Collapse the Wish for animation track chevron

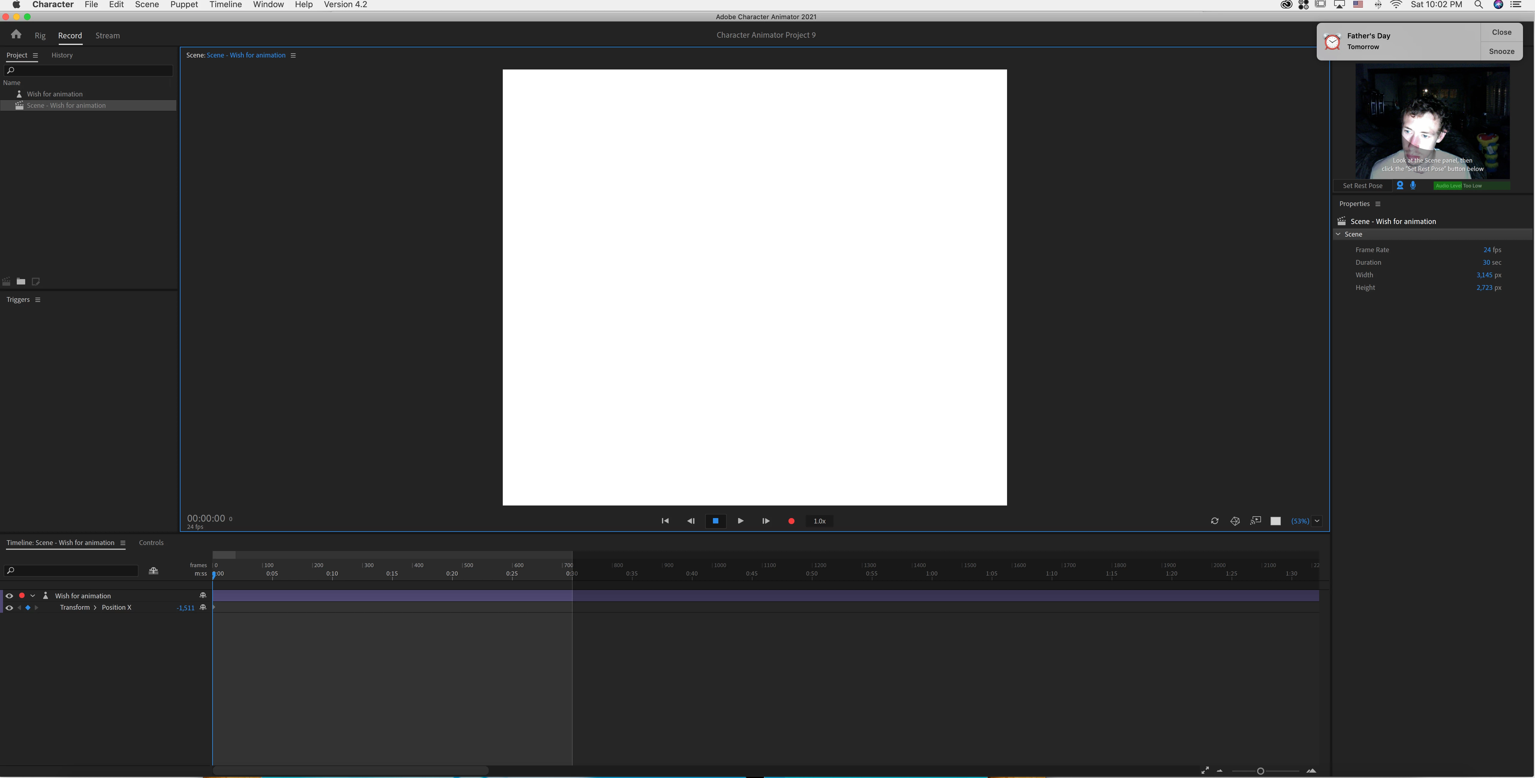point(33,596)
